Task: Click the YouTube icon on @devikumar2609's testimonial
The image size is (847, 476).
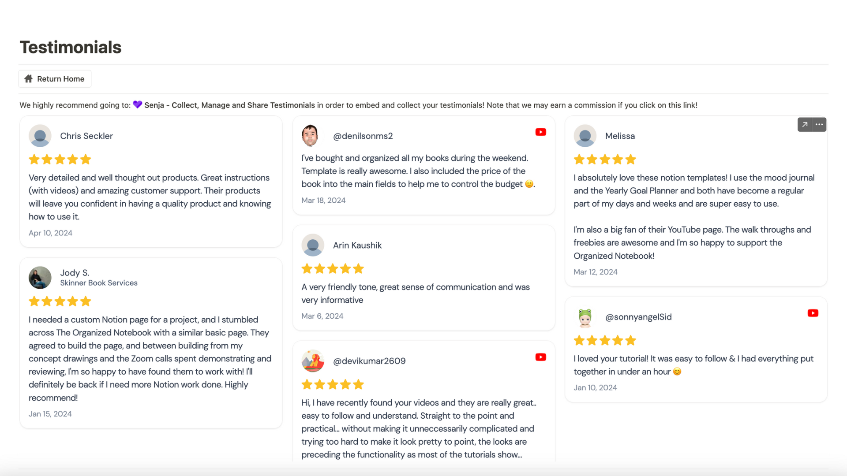Action: pyautogui.click(x=540, y=357)
